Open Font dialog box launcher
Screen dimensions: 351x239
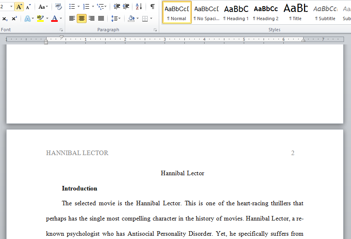61,30
